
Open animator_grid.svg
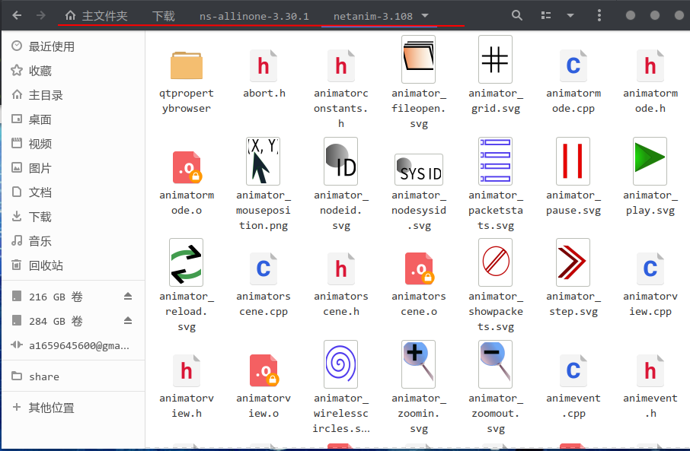pos(495,59)
